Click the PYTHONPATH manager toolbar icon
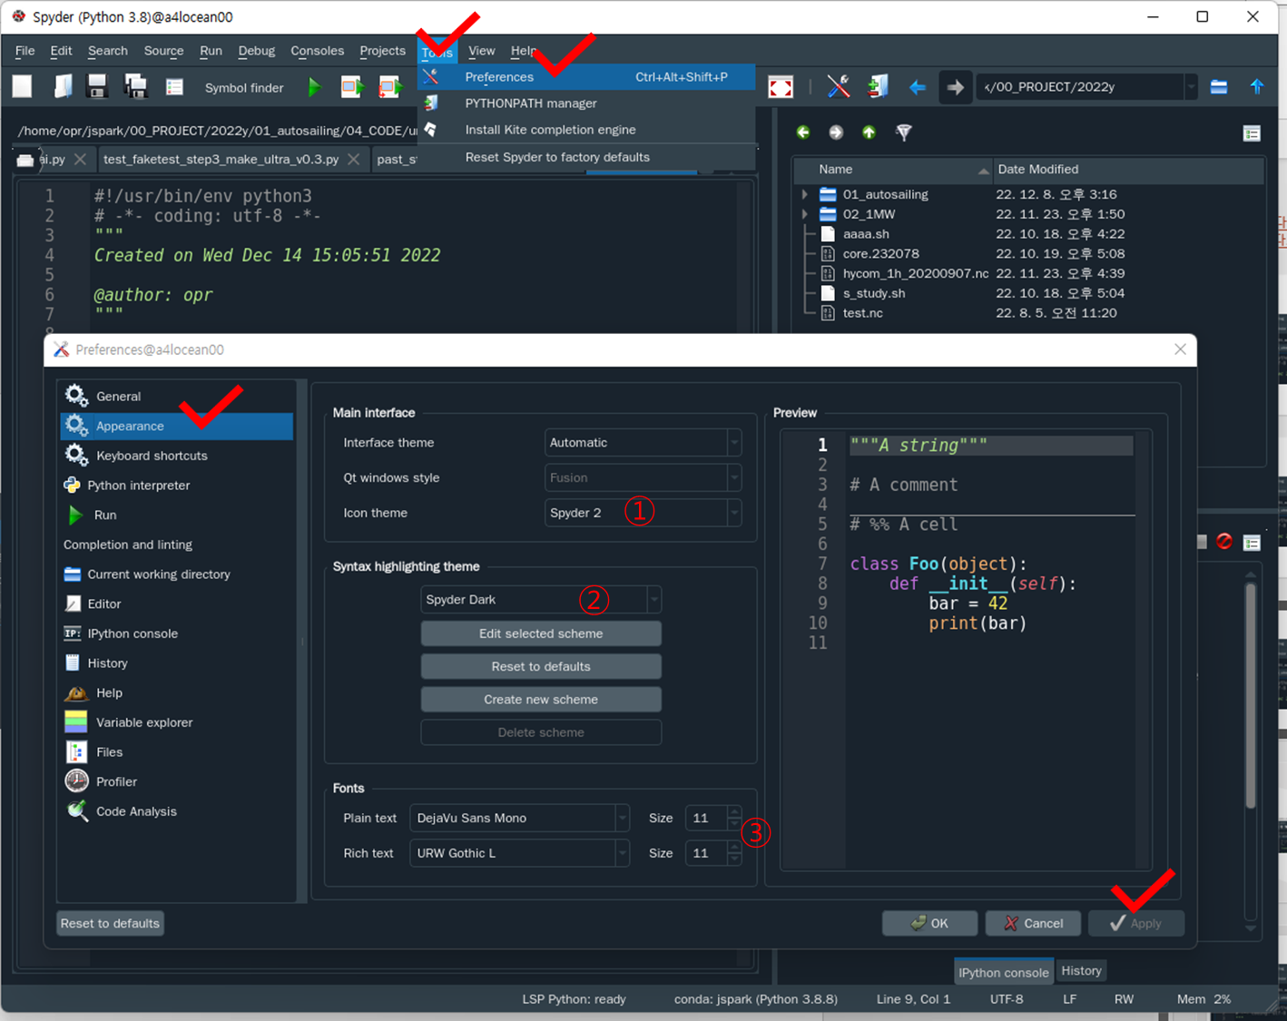Image resolution: width=1287 pixels, height=1021 pixels. (878, 87)
